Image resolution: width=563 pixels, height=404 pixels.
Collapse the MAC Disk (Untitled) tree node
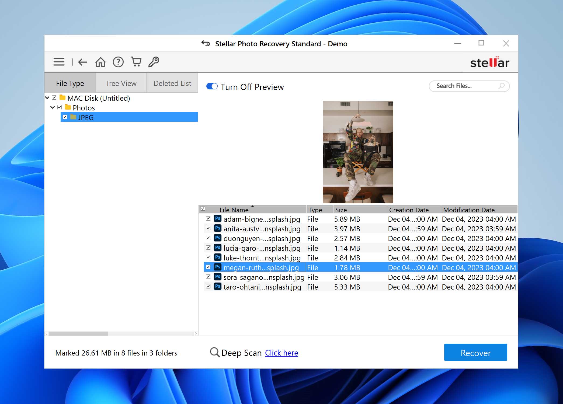(47, 97)
